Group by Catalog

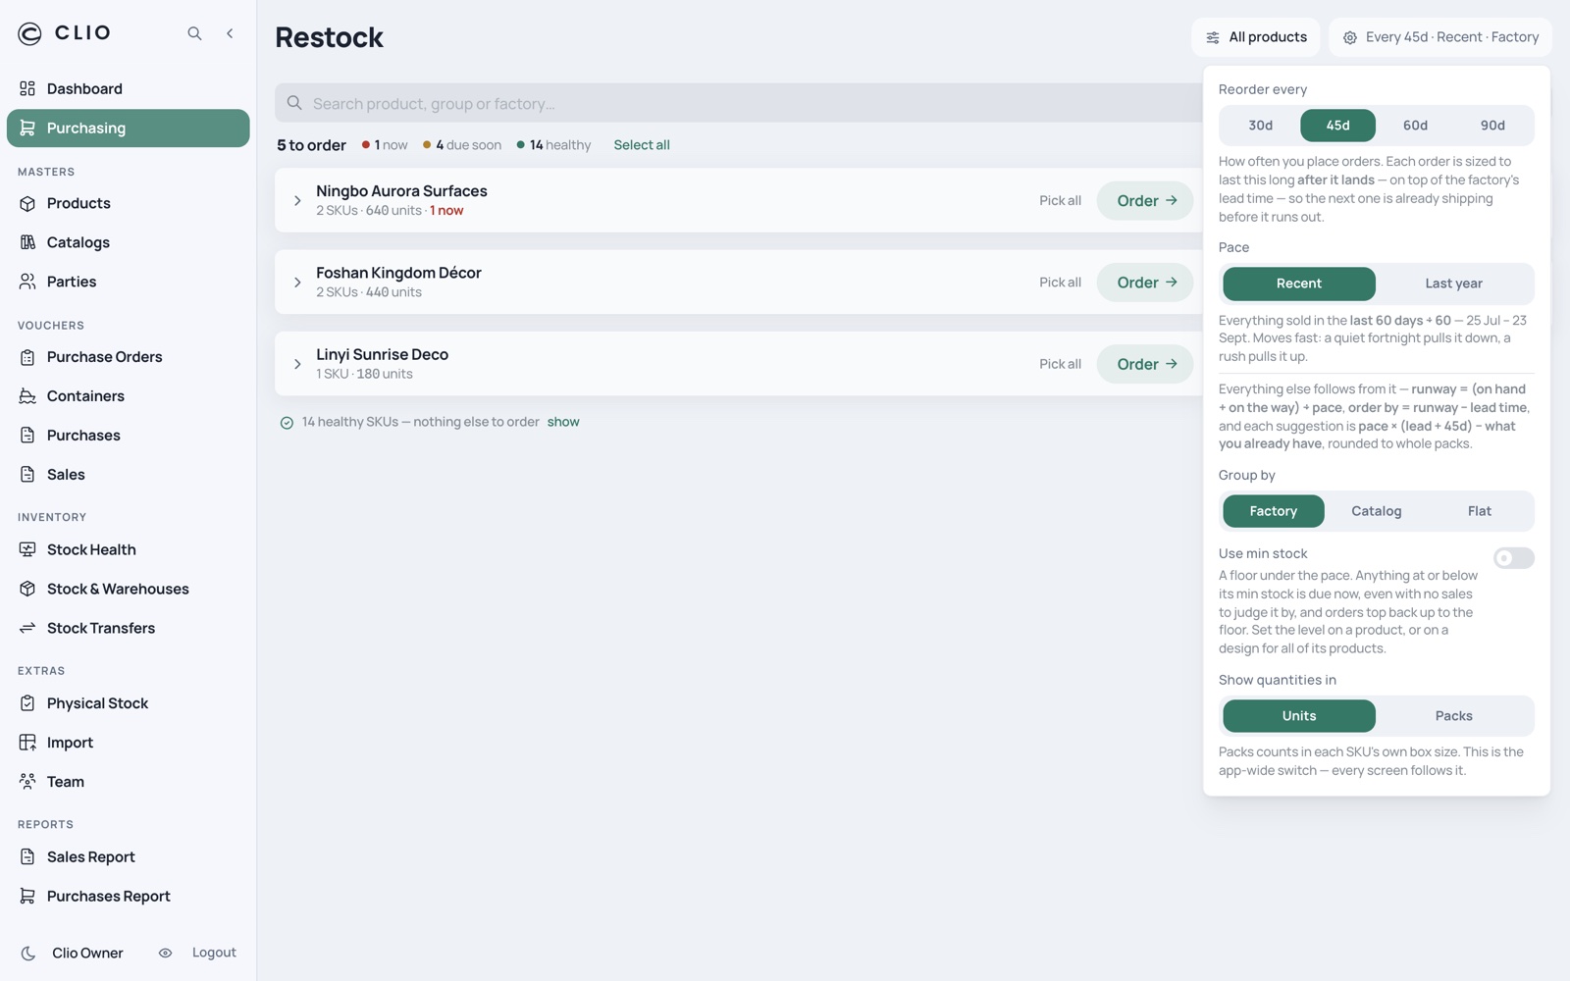1376,511
